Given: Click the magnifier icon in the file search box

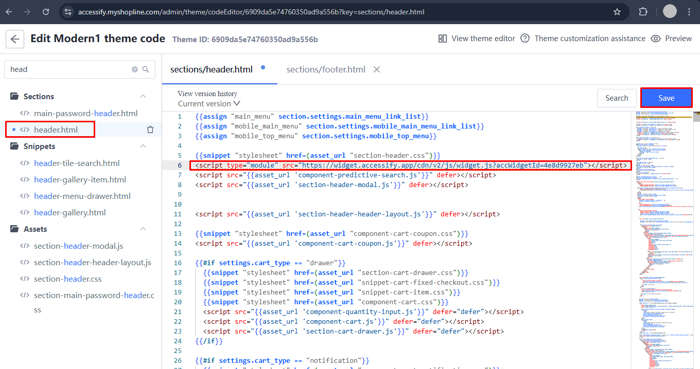Looking at the screenshot, I should [146, 69].
